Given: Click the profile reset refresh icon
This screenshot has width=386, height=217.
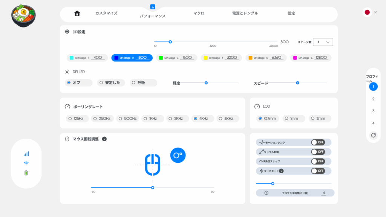Looking at the screenshot, I should coord(373,135).
